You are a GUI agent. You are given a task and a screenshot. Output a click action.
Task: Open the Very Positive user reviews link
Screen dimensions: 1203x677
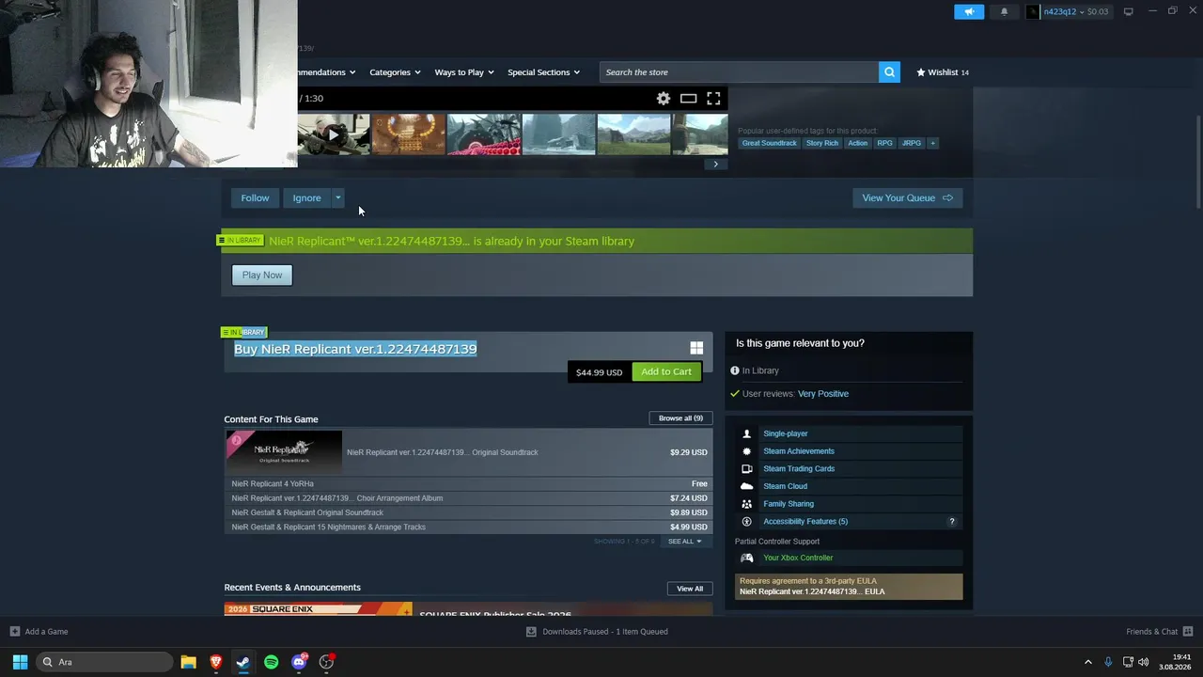823,394
